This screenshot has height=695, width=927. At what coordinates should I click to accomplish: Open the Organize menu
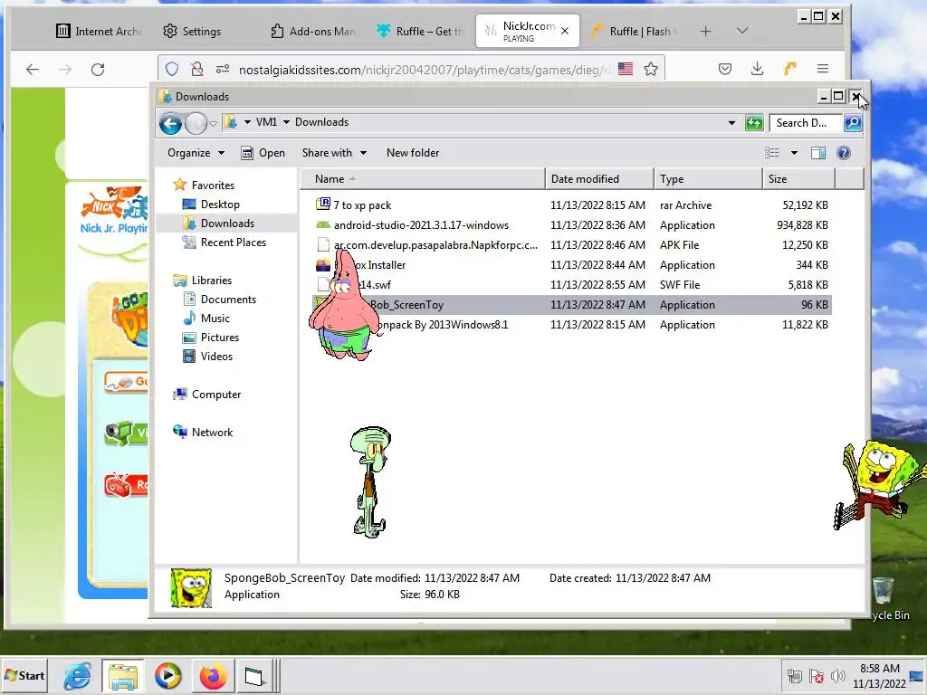196,153
